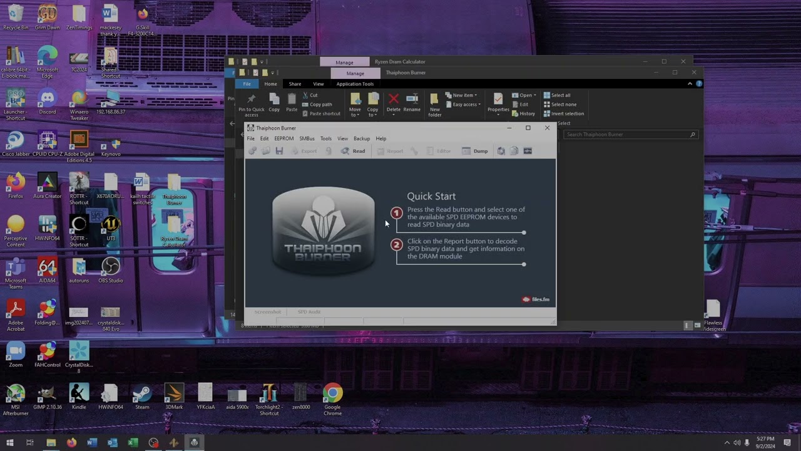Open the Edit menu in Thaiphoon Burner
Screen dimensions: 801x451
[265, 138]
